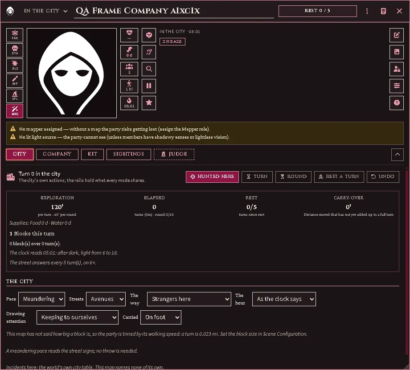
Task: Toggle the IMP implement save button
Action: pos(15,81)
